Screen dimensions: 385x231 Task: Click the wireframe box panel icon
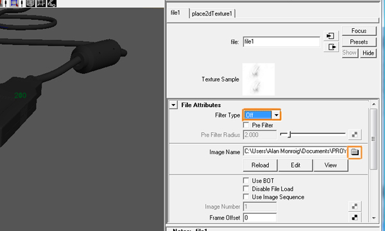point(41,3)
